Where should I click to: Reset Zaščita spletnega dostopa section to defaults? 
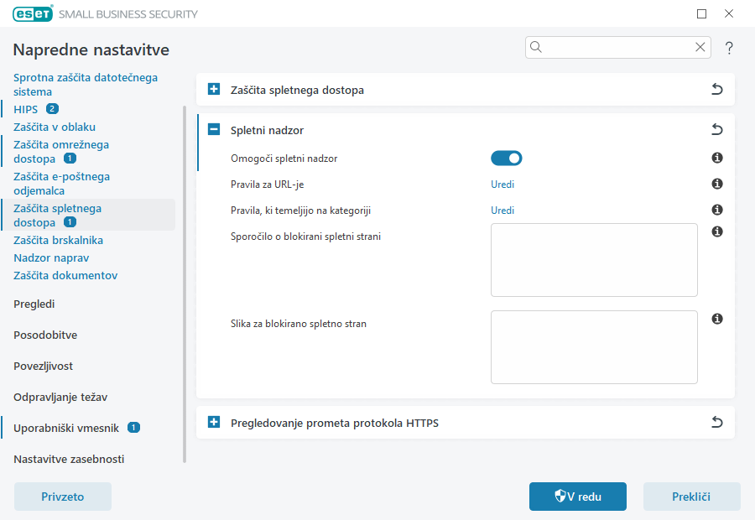click(x=717, y=89)
